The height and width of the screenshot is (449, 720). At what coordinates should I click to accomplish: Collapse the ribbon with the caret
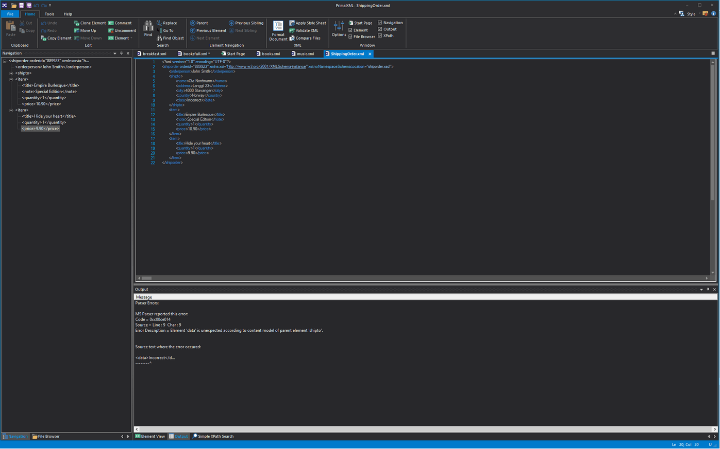pyautogui.click(x=675, y=14)
